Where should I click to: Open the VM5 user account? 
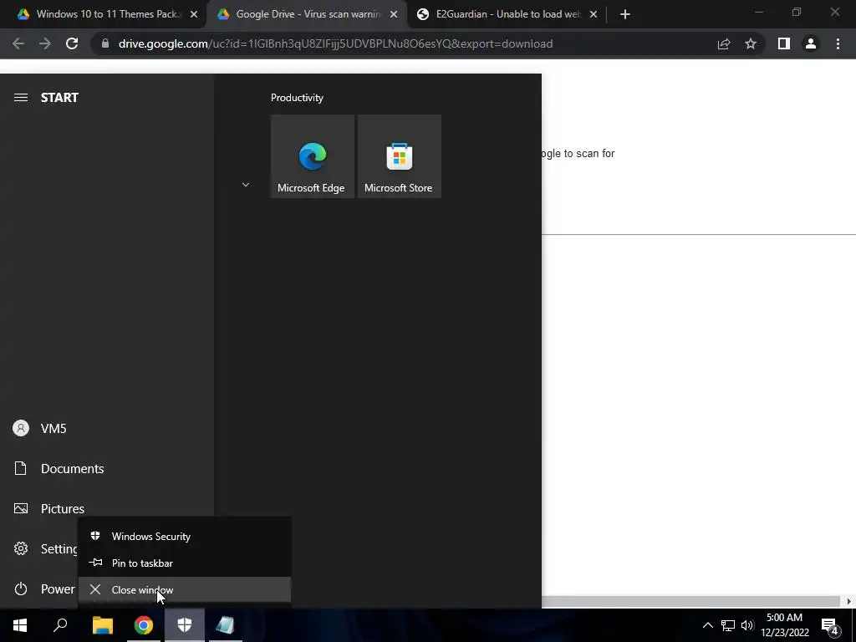[107, 429]
